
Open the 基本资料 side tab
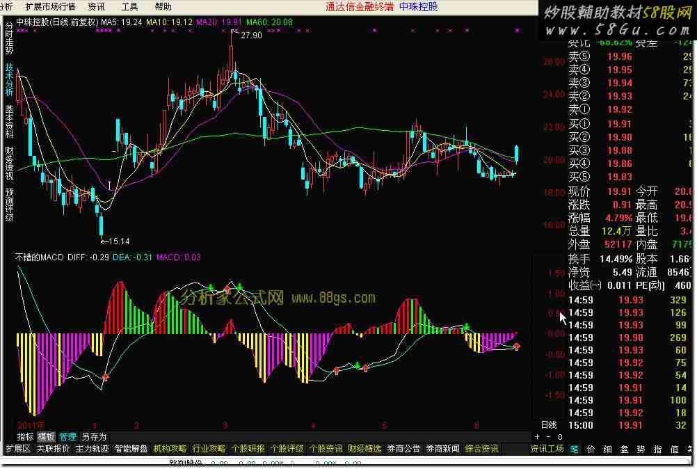(9, 122)
